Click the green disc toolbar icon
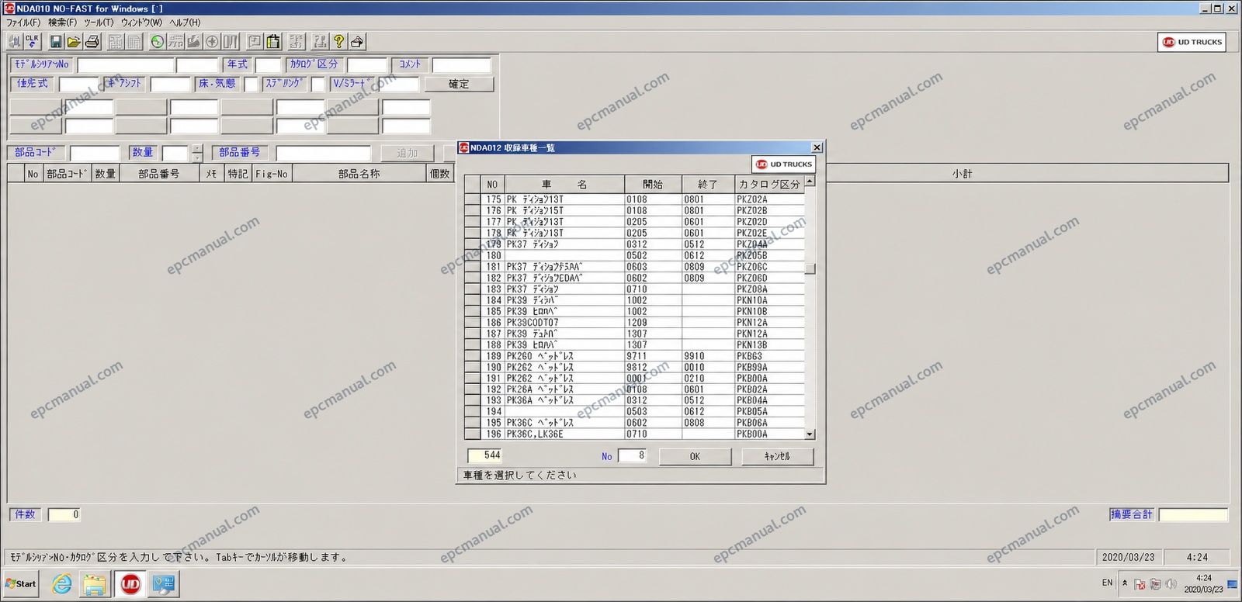This screenshot has width=1242, height=602. [158, 42]
